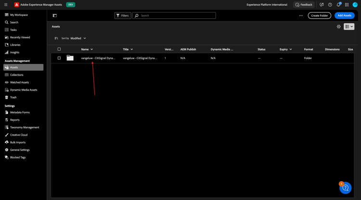
Task: Open the vangeluw - CitiSignal folder name
Action: click(98, 58)
